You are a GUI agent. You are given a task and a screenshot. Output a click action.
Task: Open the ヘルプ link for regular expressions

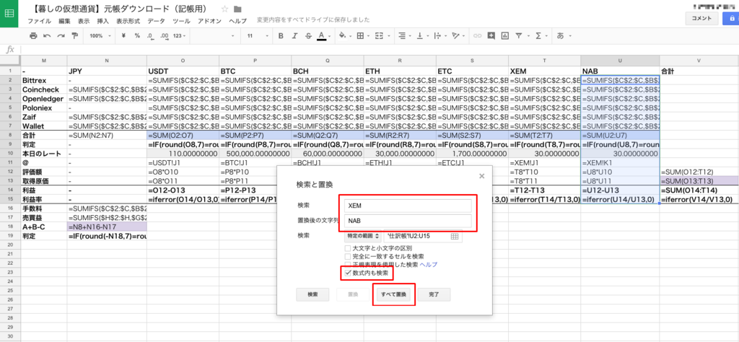[428, 266]
